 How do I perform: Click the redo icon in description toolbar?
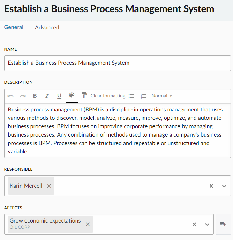[x=23, y=96]
